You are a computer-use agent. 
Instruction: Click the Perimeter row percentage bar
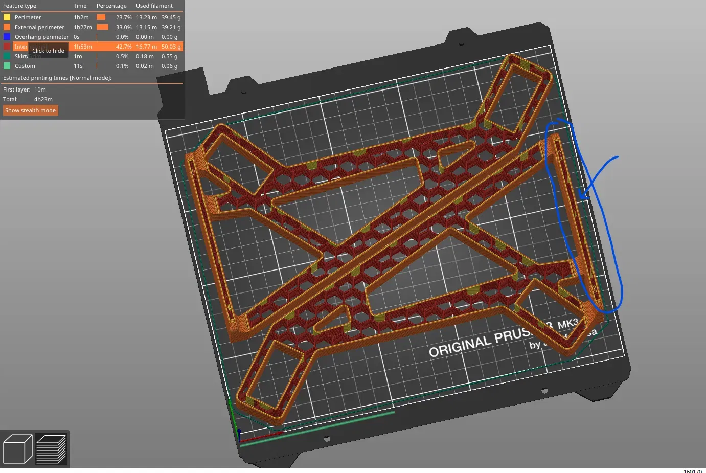click(101, 17)
